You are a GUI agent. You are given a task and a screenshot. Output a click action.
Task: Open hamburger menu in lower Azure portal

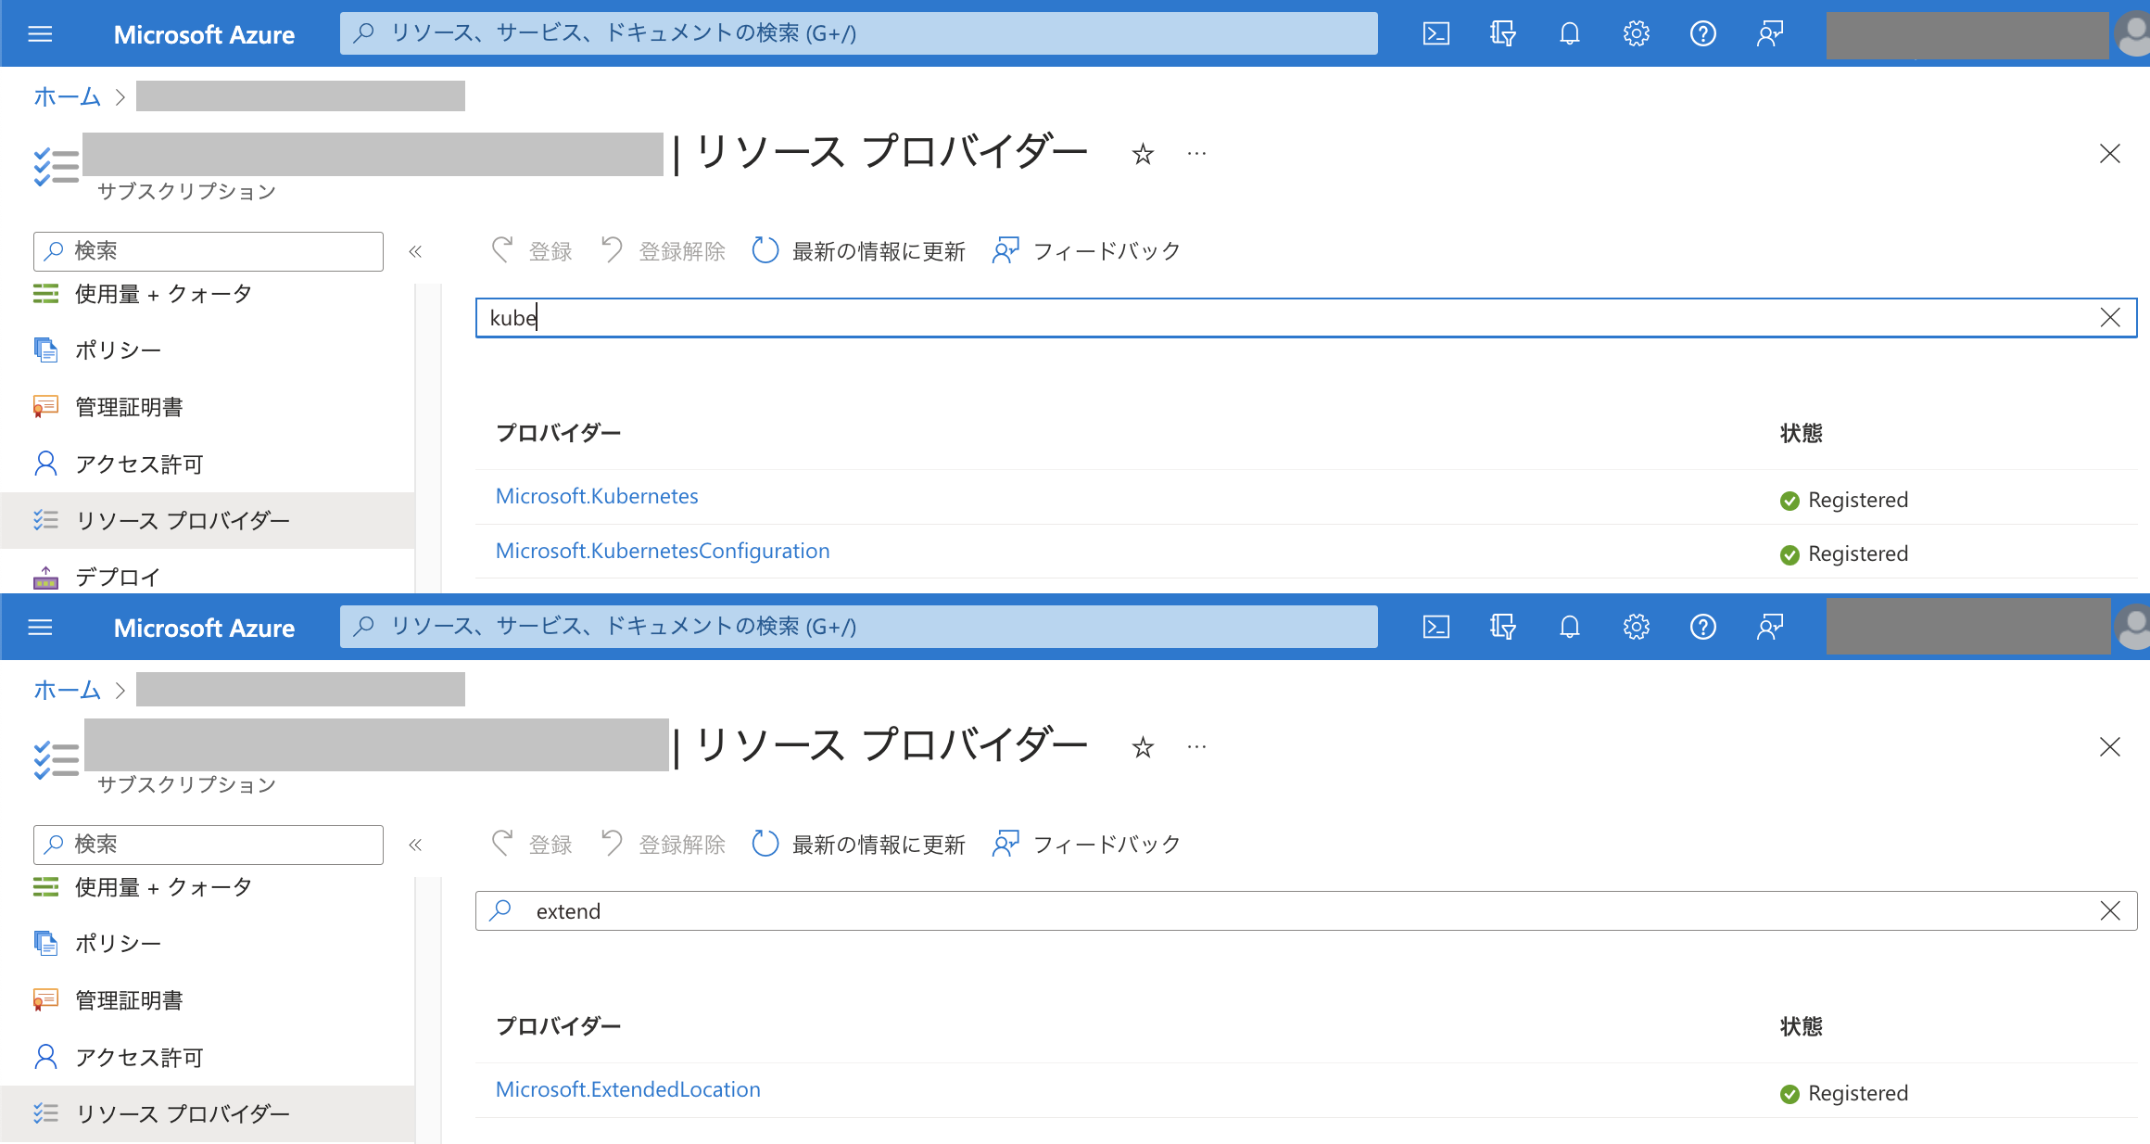pyautogui.click(x=40, y=628)
